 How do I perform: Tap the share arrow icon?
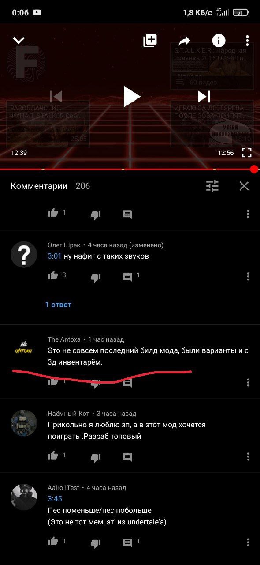click(x=184, y=41)
